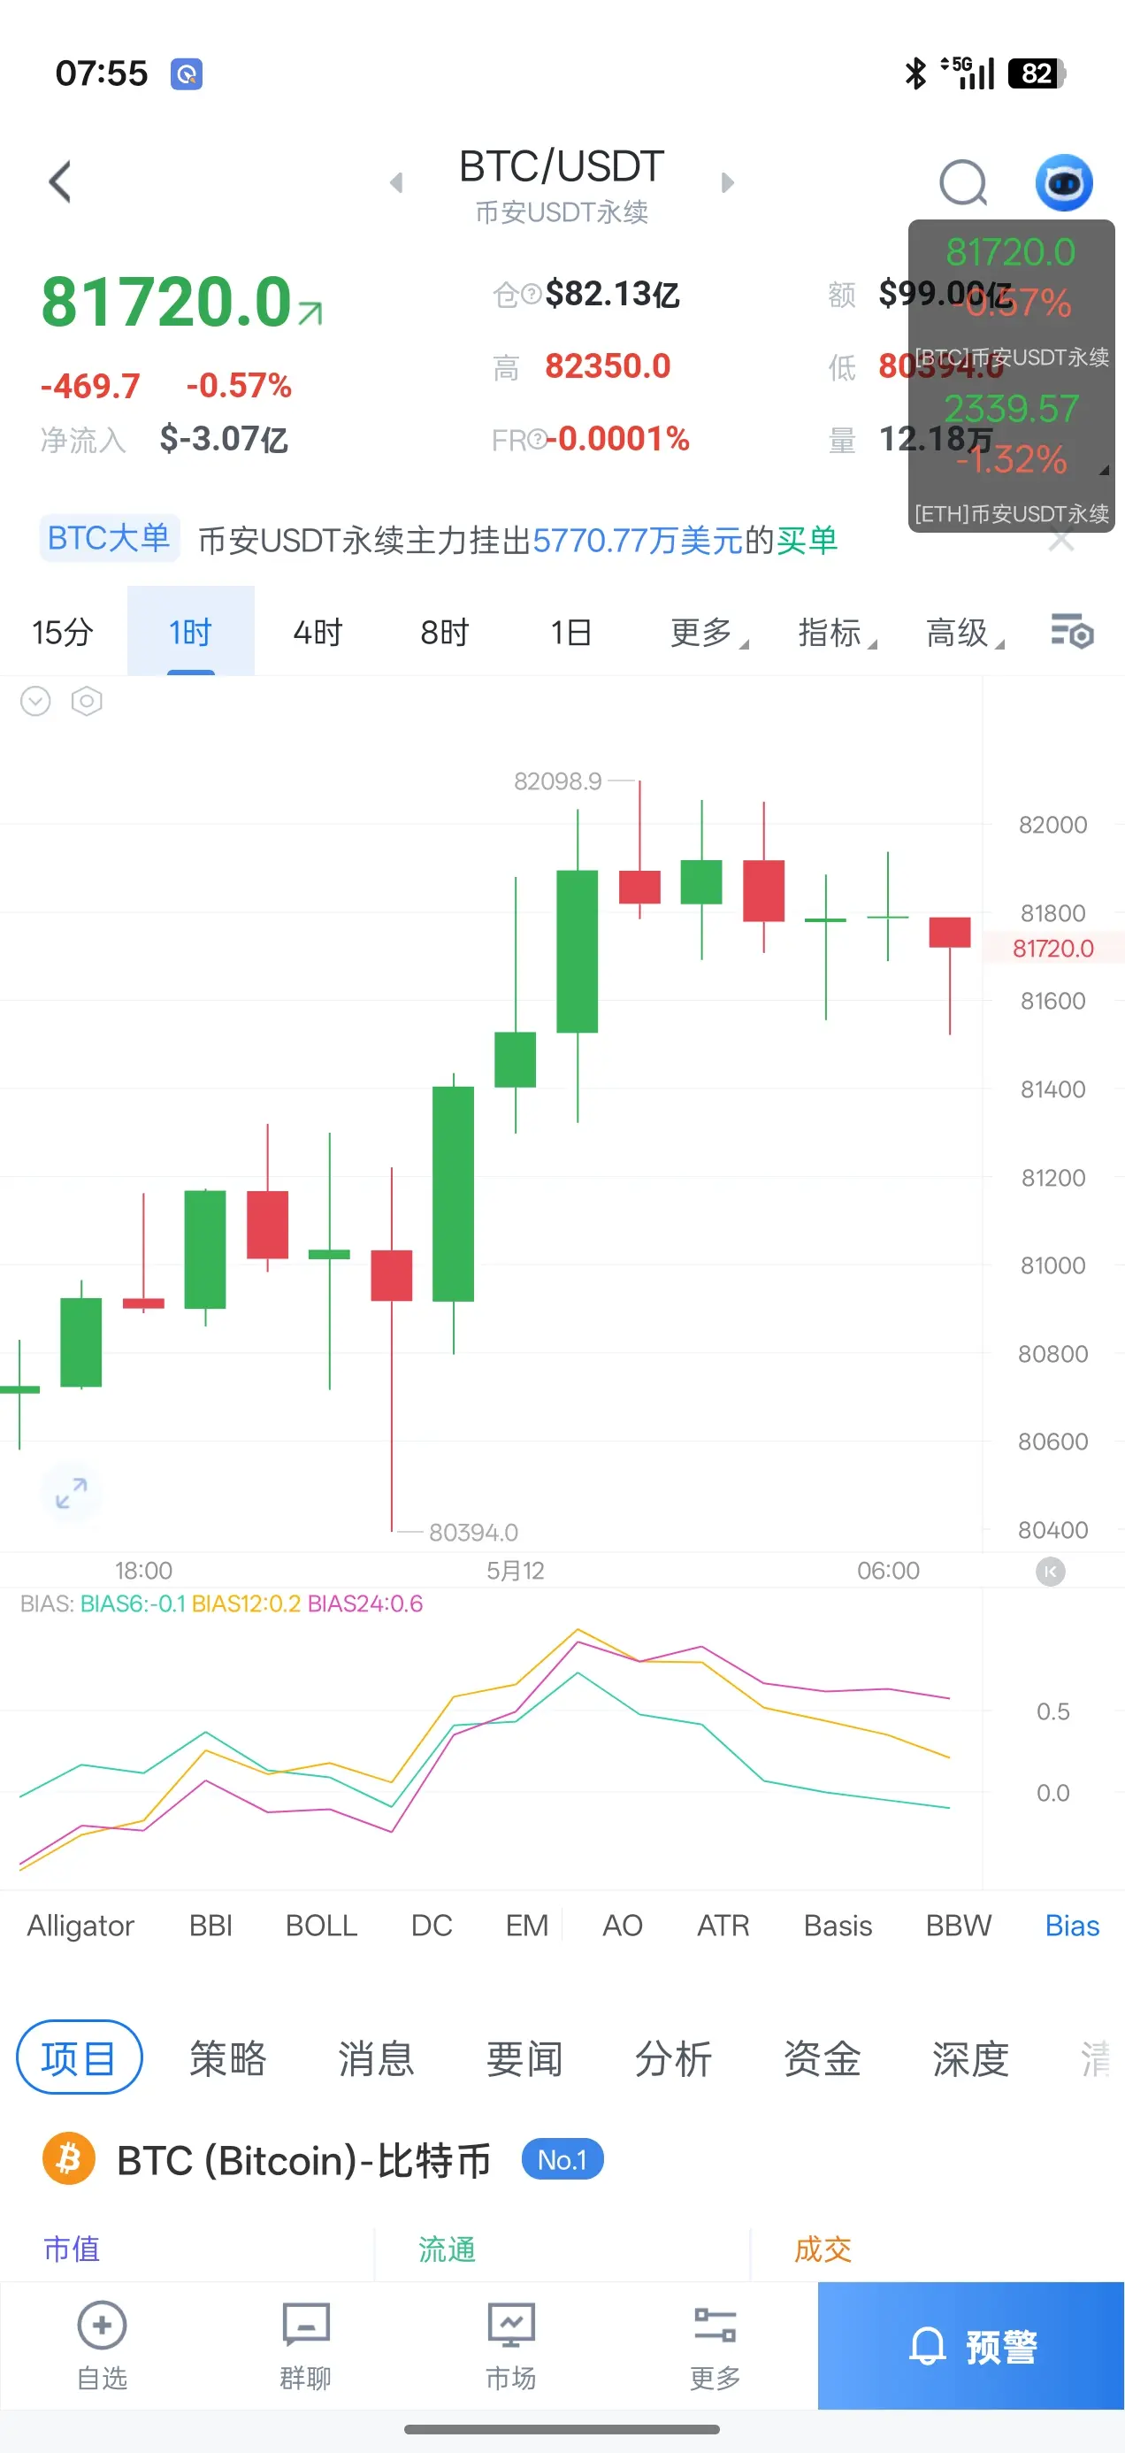Open the 要闻 tab
1125x2453 pixels.
pos(524,2057)
